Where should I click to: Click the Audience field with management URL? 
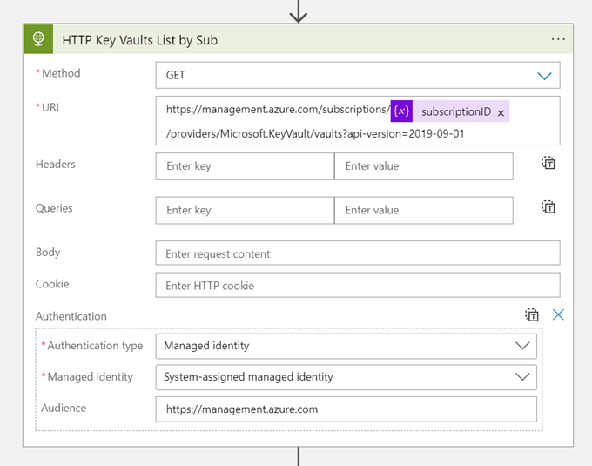coord(346,409)
